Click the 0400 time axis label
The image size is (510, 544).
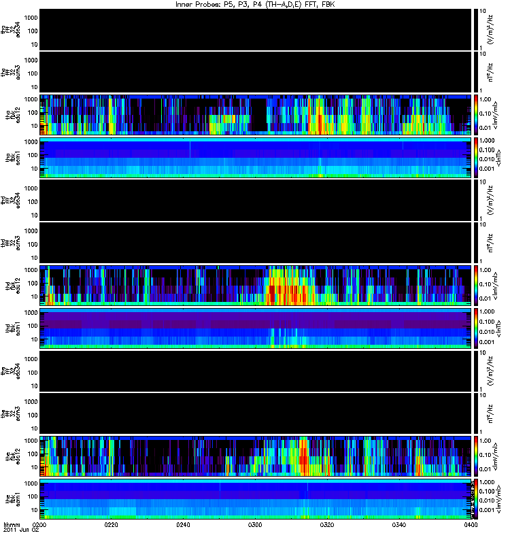coord(471,524)
